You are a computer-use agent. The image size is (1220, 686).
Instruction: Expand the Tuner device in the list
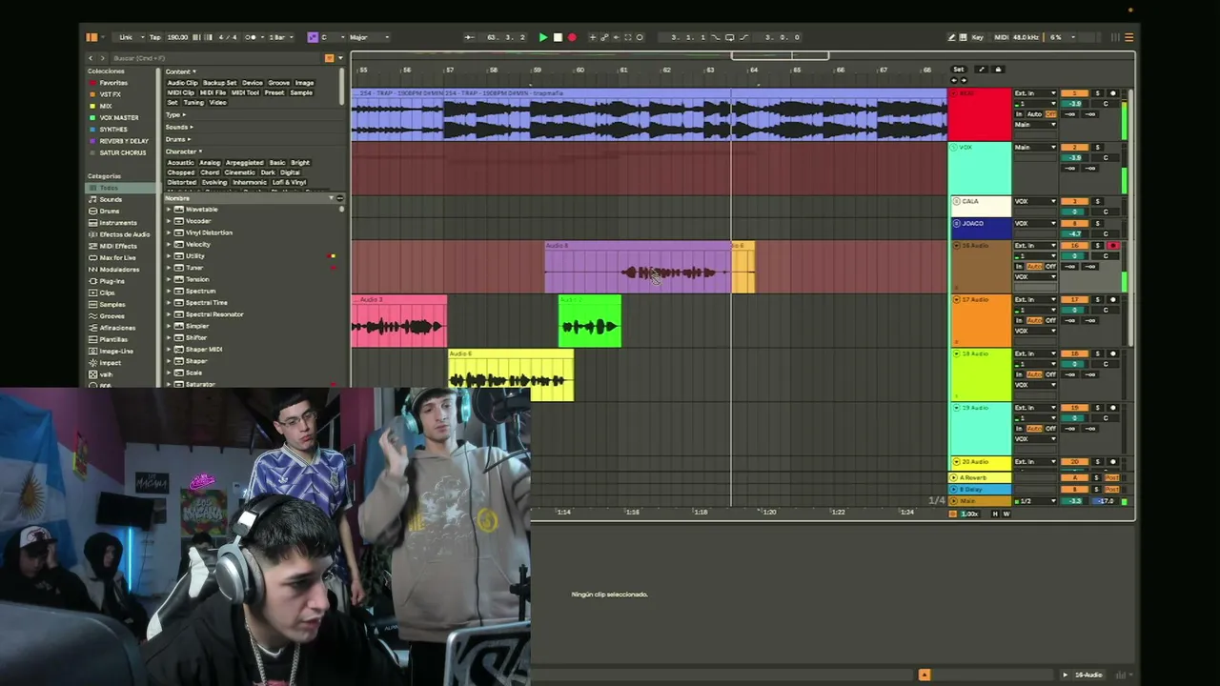(x=169, y=268)
